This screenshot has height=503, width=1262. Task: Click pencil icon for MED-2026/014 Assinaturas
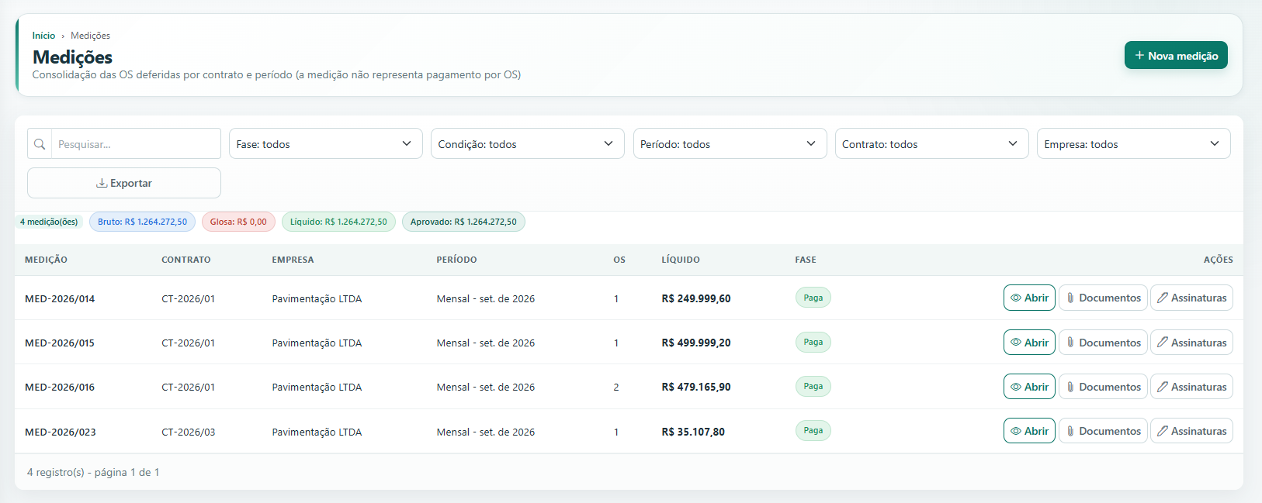point(1162,298)
